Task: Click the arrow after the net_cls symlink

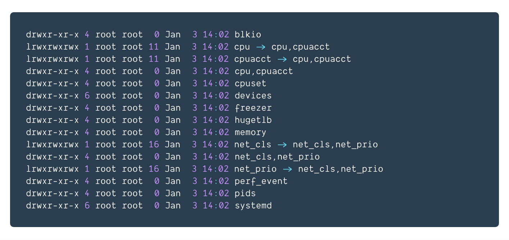Action: 282,145
